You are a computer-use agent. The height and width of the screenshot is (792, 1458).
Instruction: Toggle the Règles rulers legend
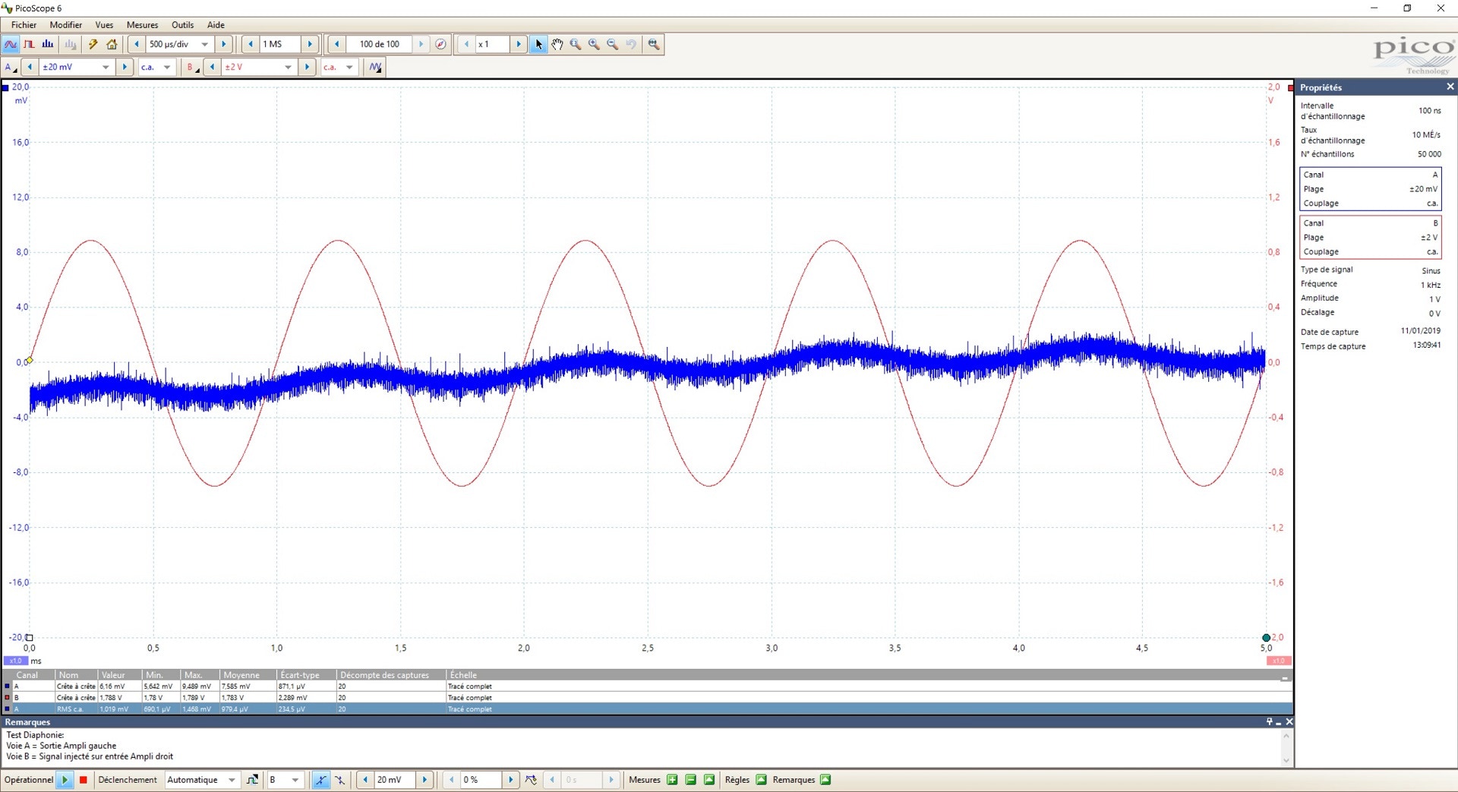click(761, 780)
